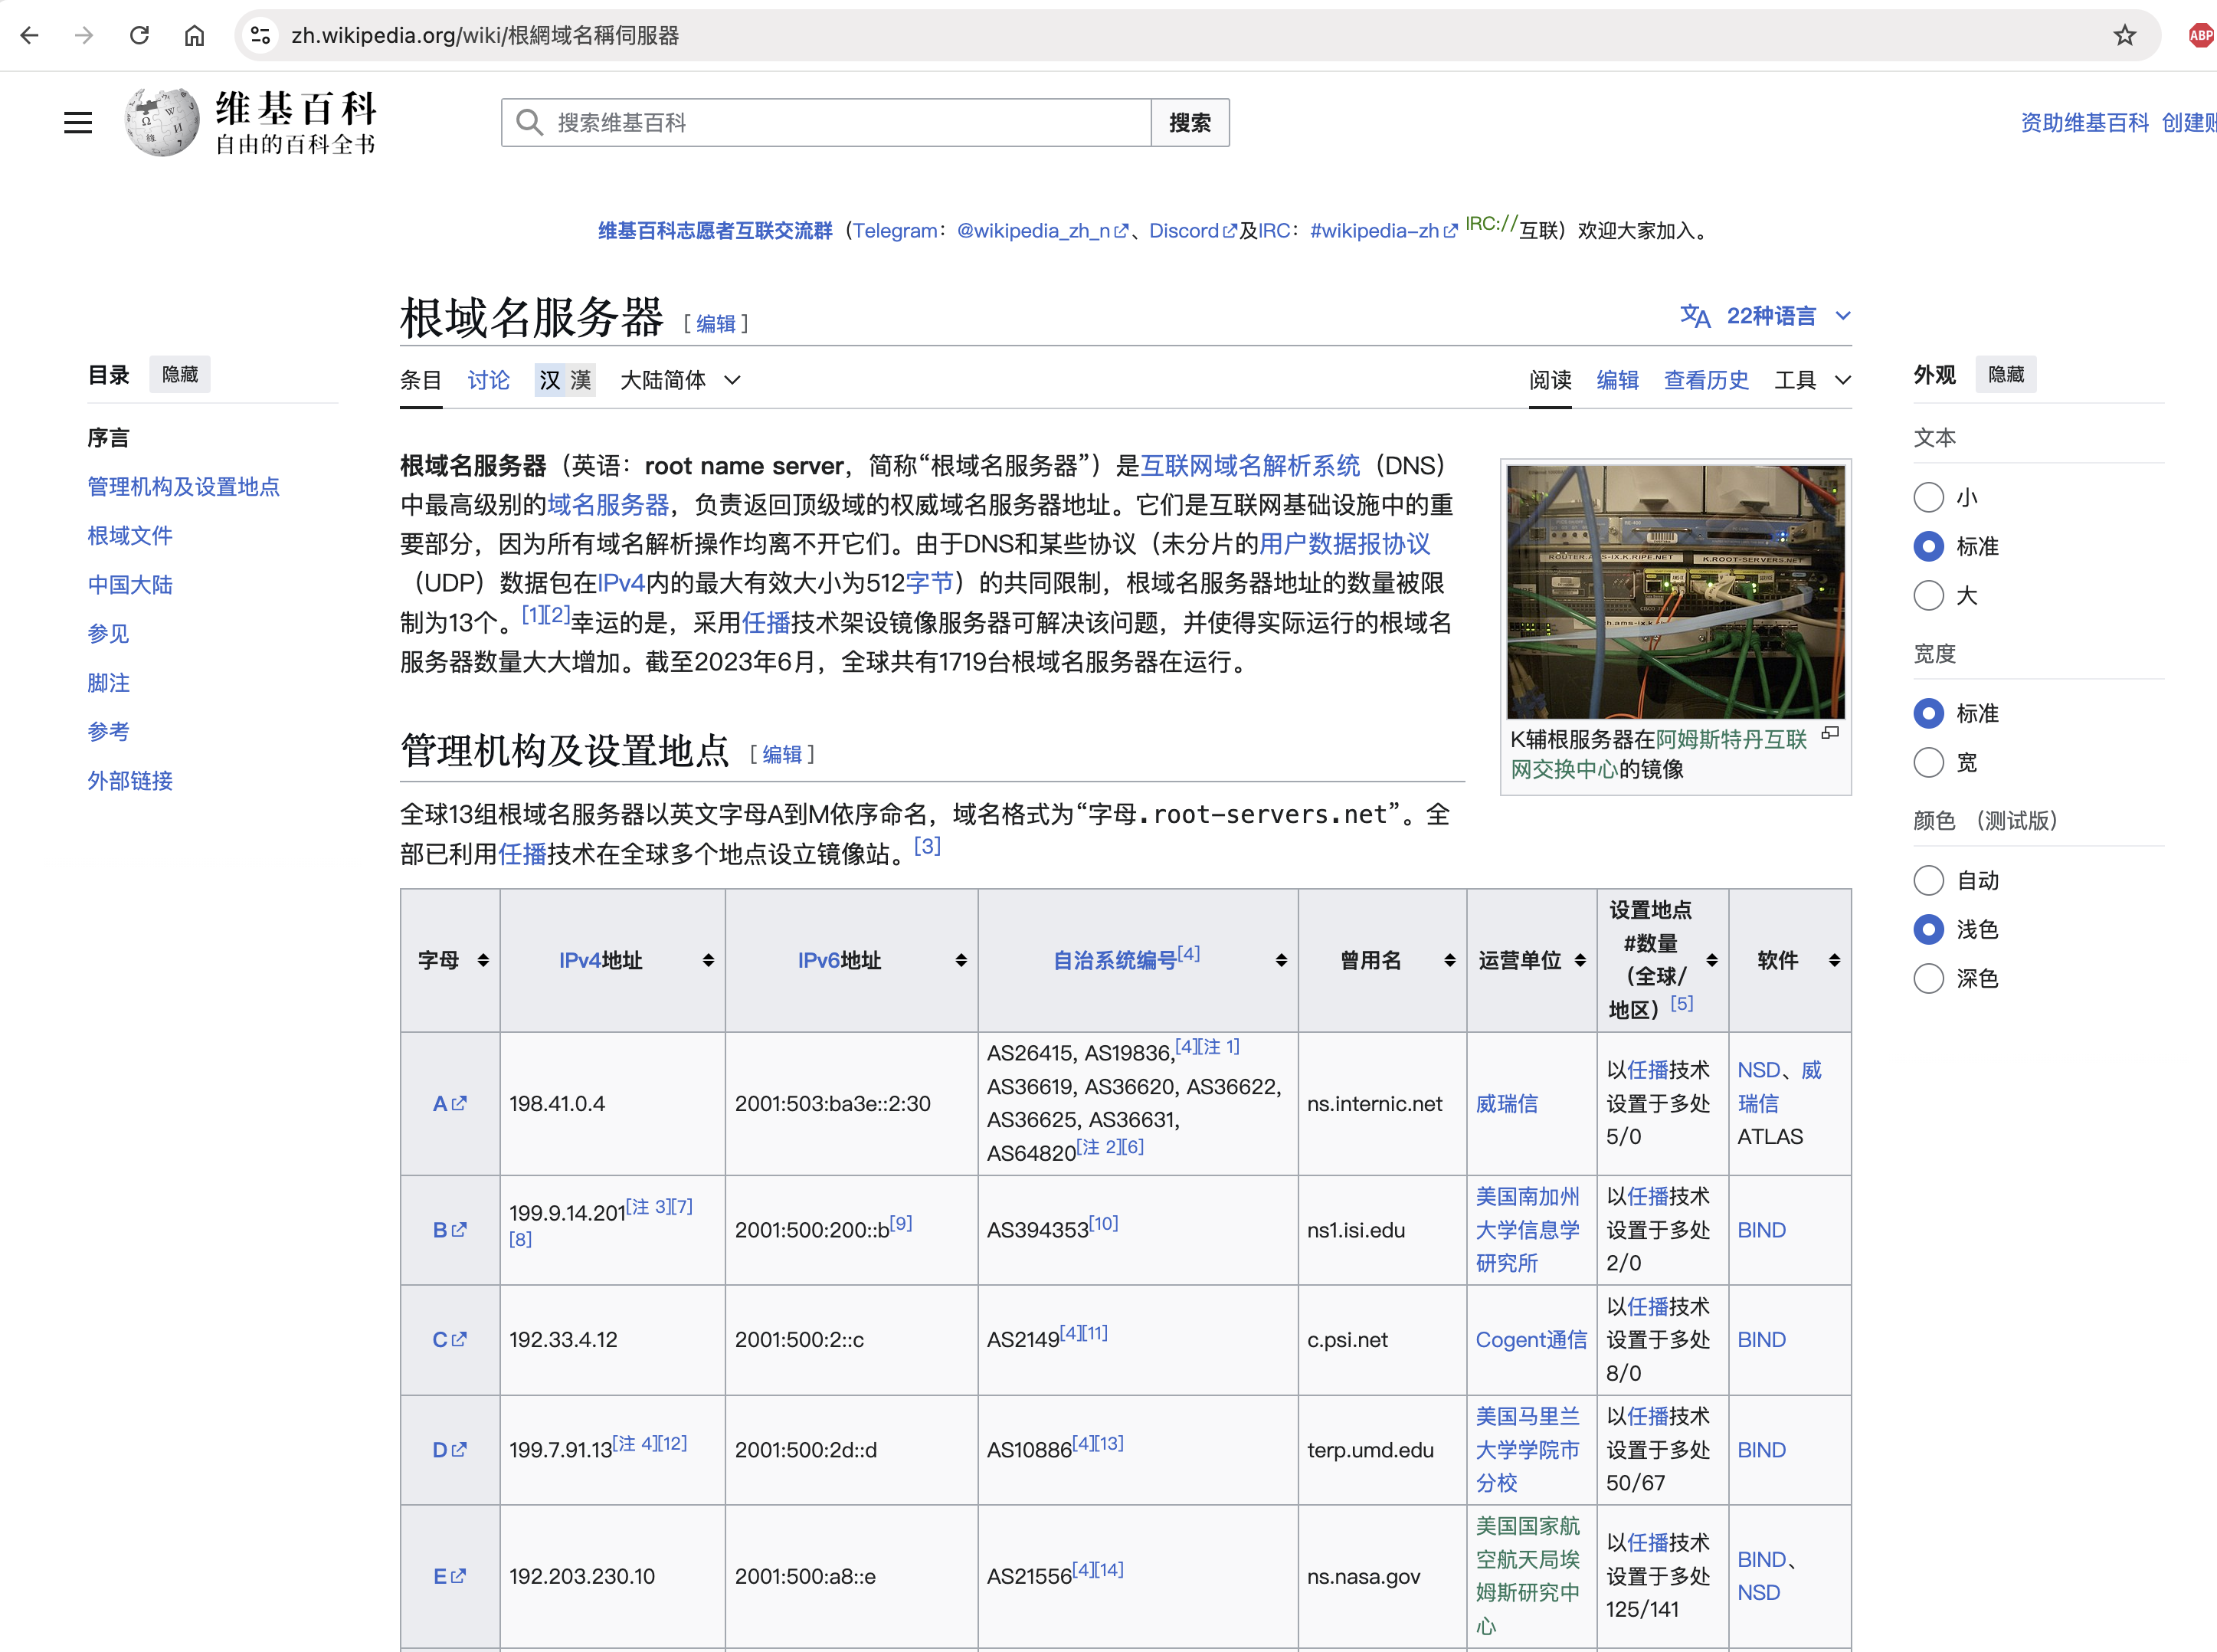This screenshot has height=1652, width=2217.
Task: Bookmark page with star icon
Action: [2124, 35]
